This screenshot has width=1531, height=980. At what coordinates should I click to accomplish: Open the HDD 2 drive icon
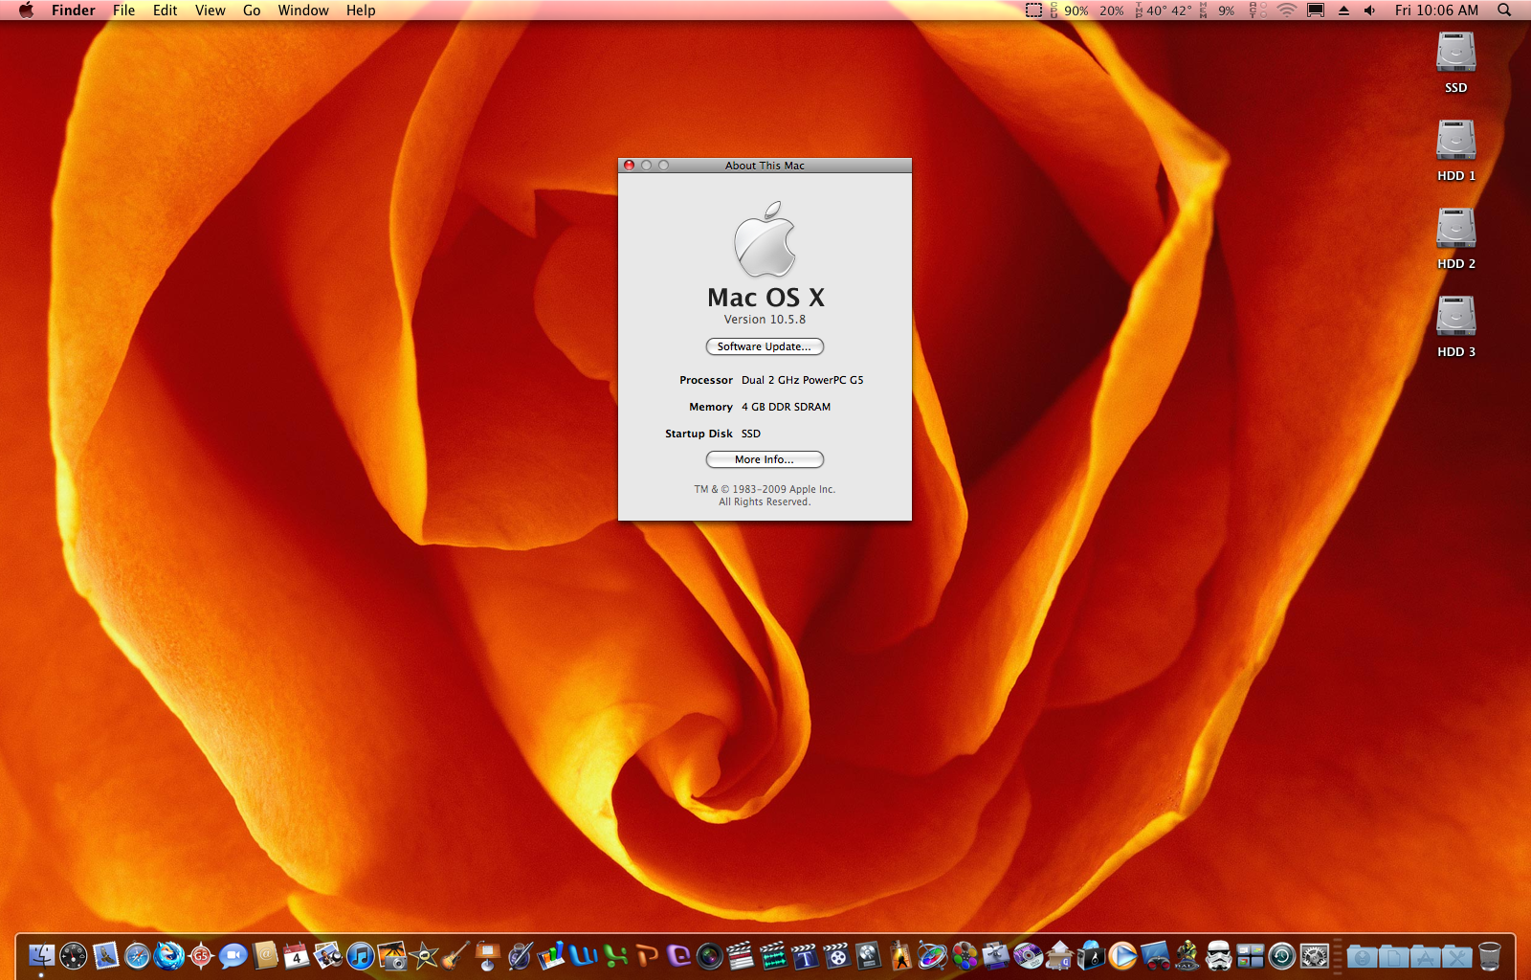(1455, 230)
